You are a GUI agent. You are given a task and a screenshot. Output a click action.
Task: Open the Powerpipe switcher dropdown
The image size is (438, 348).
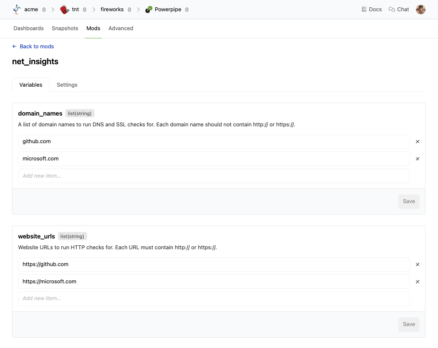pos(186,9)
